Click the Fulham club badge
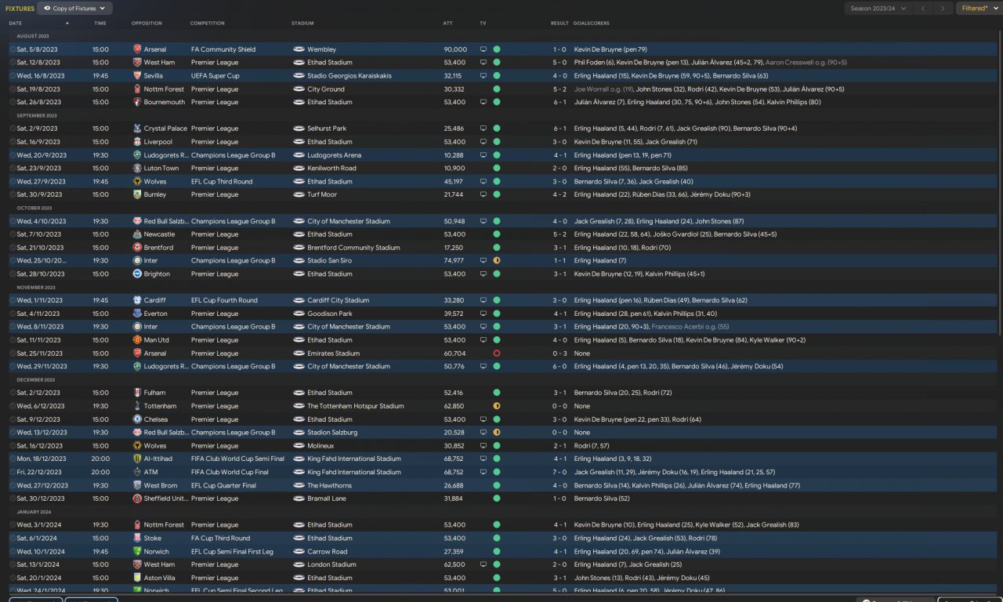1003x602 pixels. click(x=138, y=393)
